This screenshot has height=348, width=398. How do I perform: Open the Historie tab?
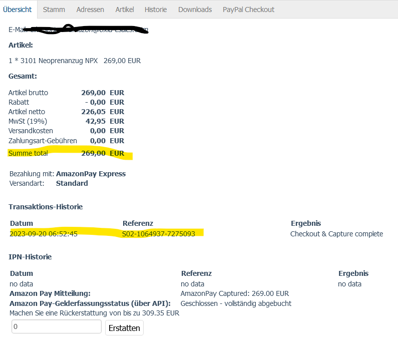tap(156, 10)
